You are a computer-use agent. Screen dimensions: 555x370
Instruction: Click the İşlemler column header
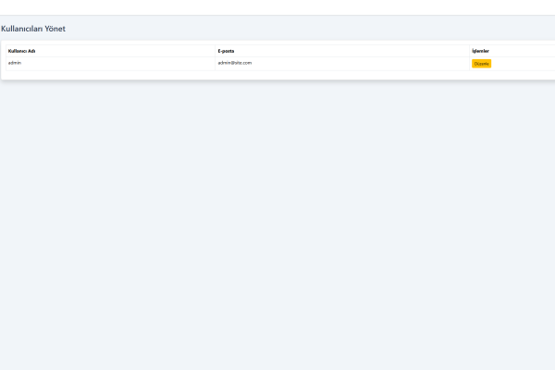480,51
